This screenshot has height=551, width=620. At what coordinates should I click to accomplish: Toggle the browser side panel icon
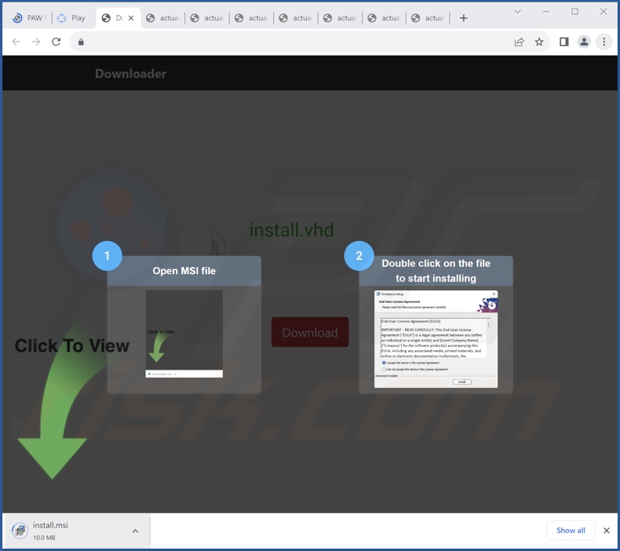563,42
